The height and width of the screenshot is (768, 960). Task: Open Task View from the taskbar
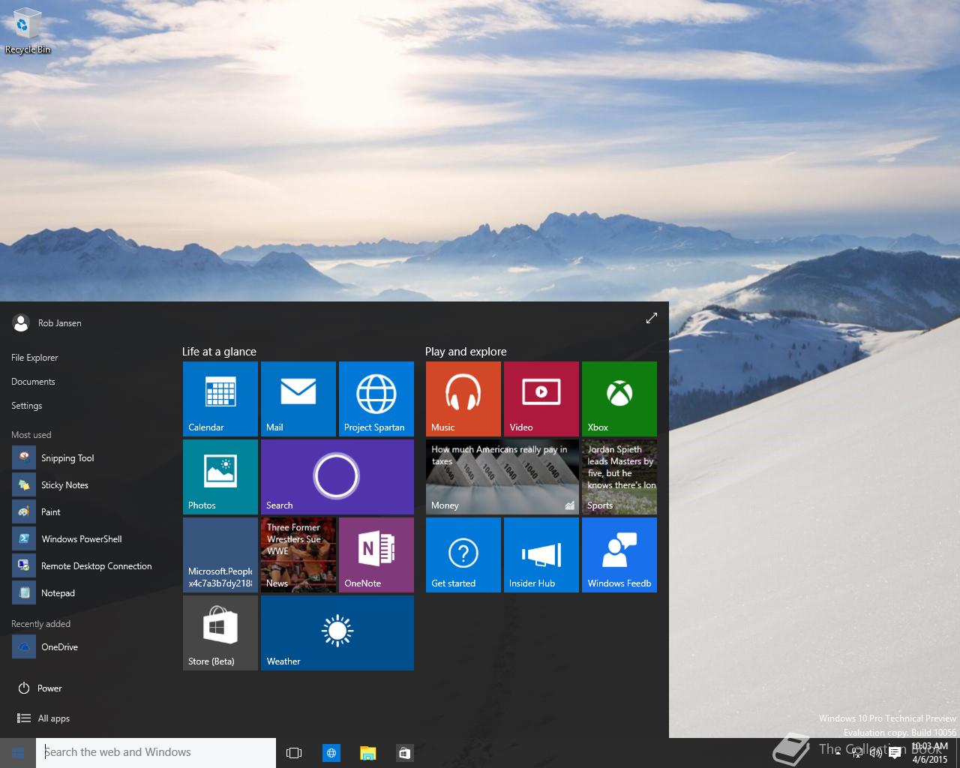[x=294, y=753]
